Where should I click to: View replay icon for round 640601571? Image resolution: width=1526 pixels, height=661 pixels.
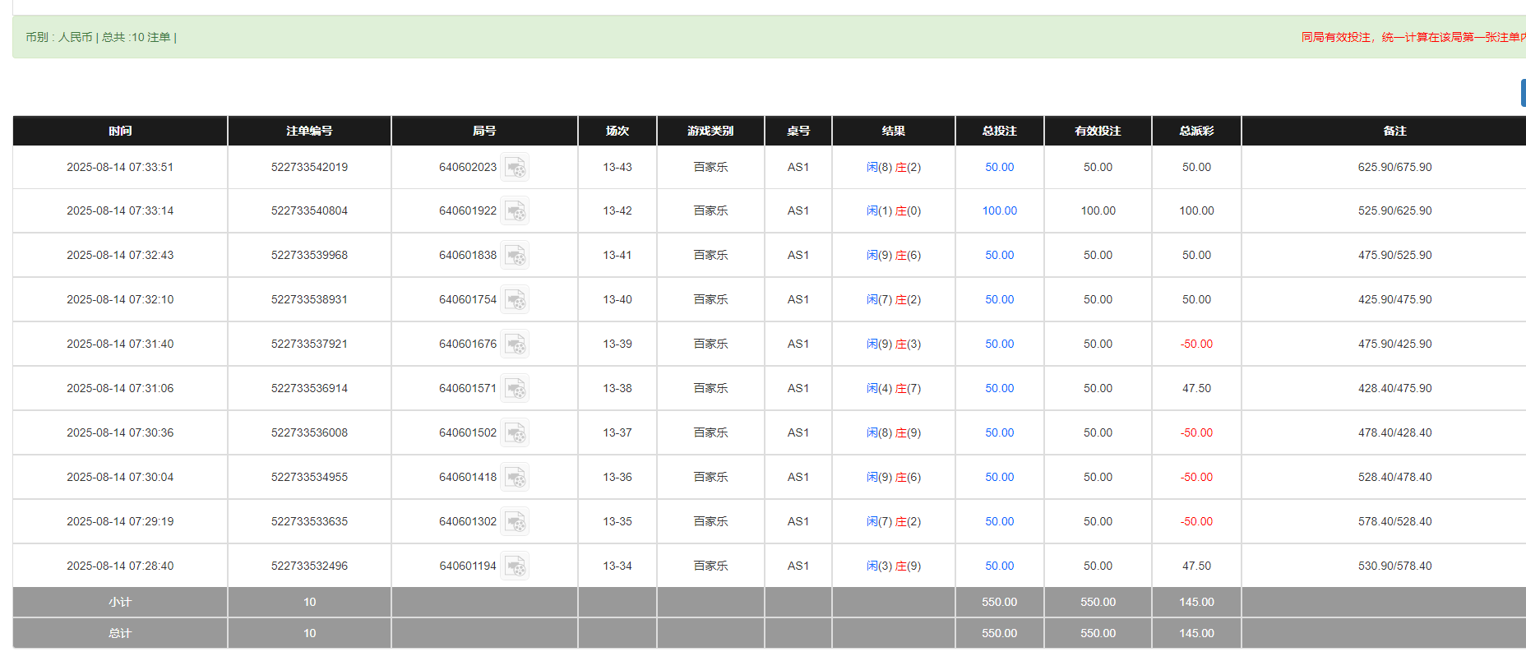[516, 389]
